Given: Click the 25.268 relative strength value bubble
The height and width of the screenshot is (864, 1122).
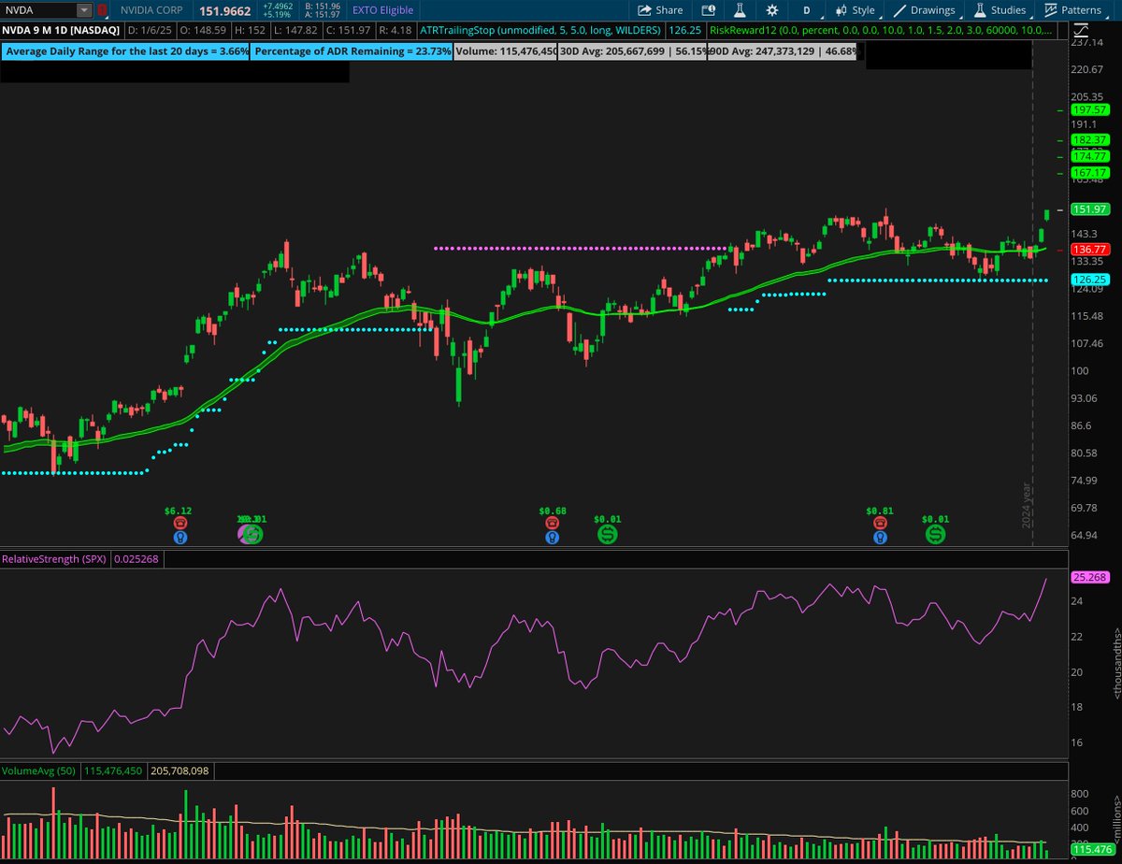Looking at the screenshot, I should 1089,578.
